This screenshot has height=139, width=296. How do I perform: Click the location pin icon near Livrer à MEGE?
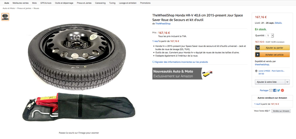point(256,71)
